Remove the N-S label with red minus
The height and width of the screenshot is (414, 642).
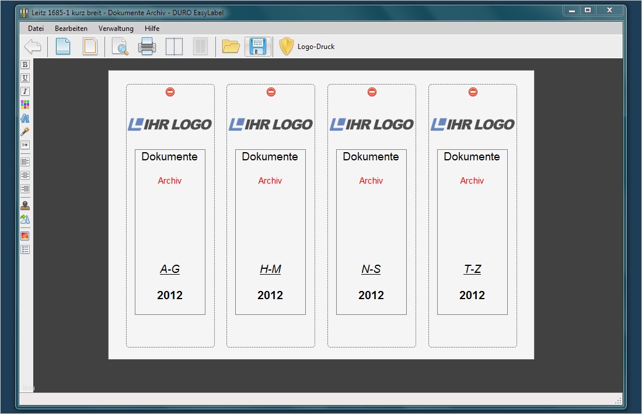[372, 92]
